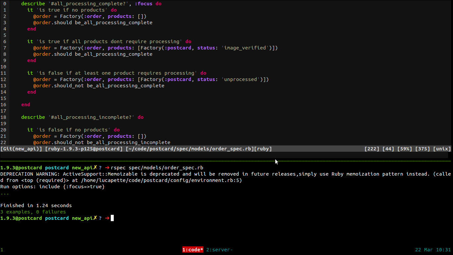Click the red arrow at the bottom prompt
Screen dimensions: 453x255
tap(107, 218)
